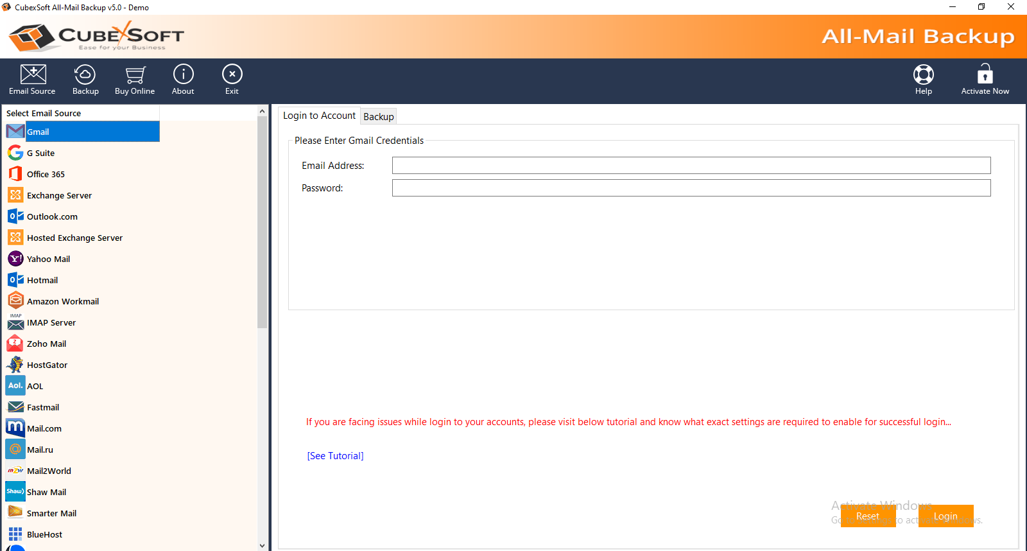Viewport: 1027px width, 551px height.
Task: Open the See Tutorial link
Action: tap(335, 456)
